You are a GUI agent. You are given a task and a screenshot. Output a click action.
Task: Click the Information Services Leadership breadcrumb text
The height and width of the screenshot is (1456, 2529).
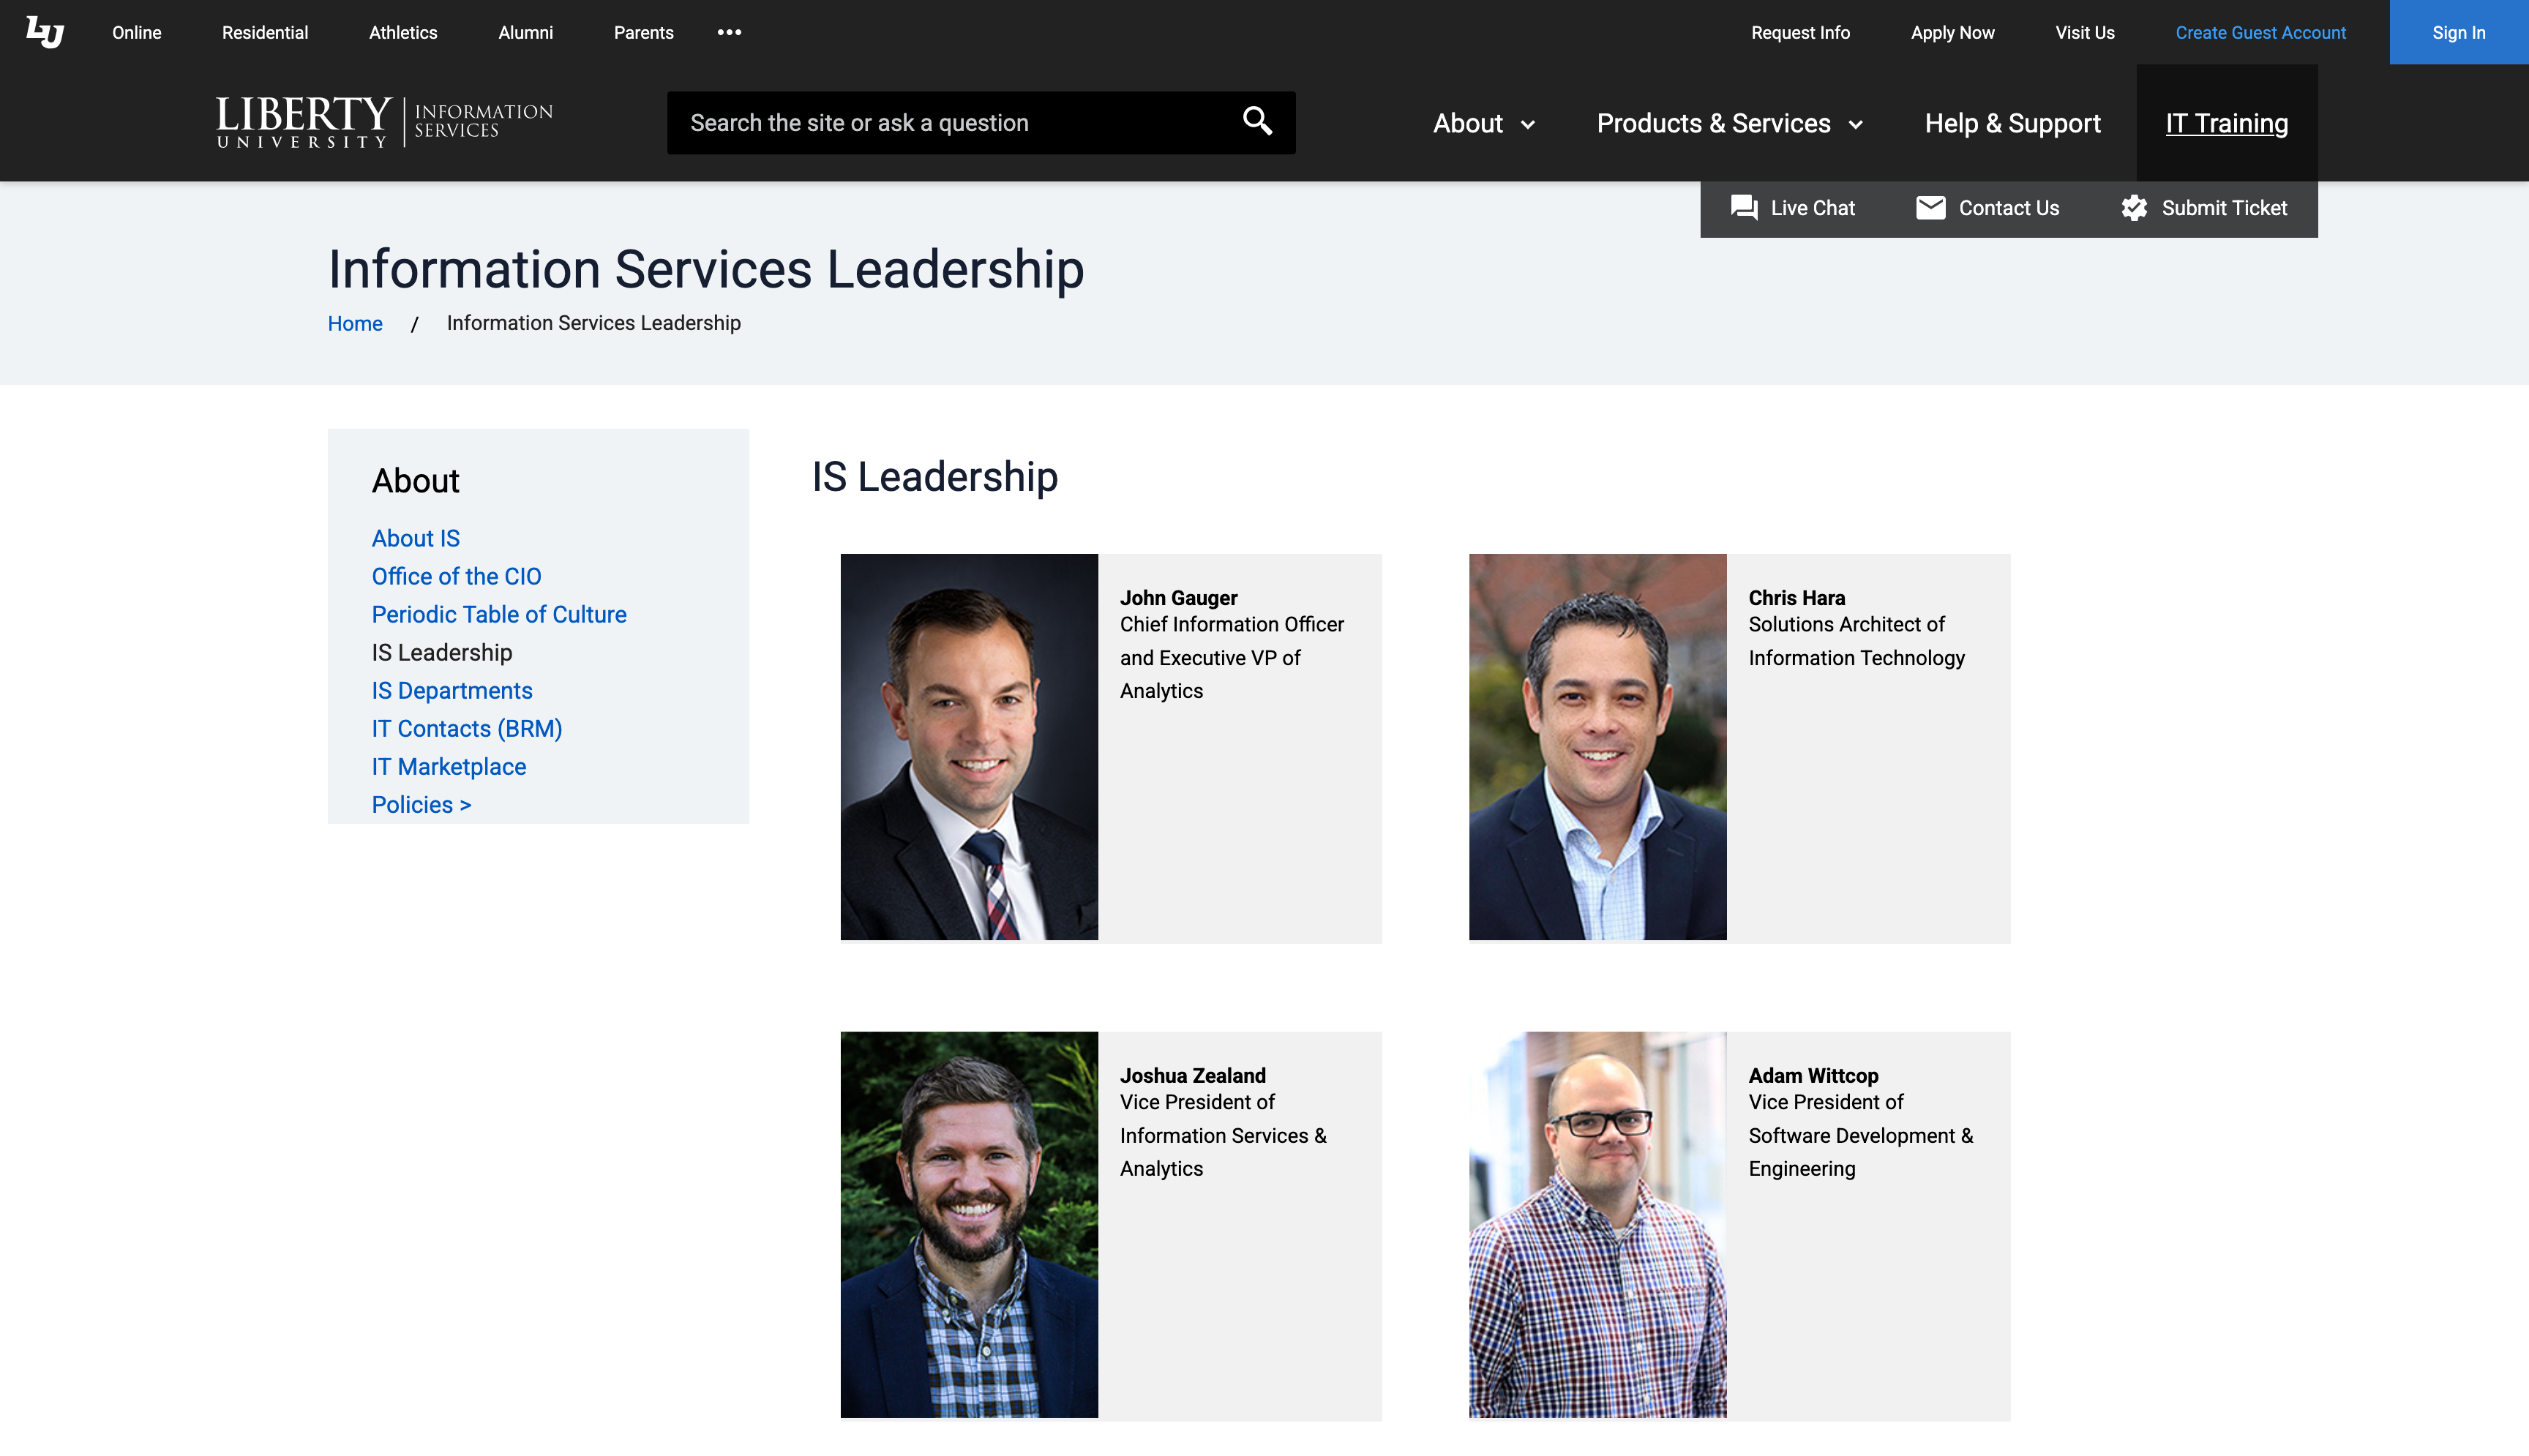pos(593,323)
